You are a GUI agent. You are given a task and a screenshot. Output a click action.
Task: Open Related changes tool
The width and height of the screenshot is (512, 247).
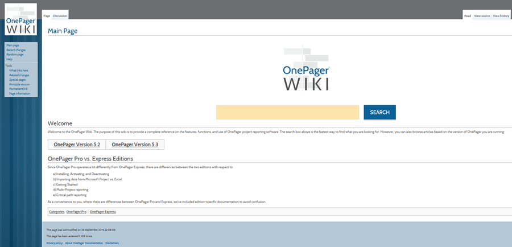coord(19,75)
